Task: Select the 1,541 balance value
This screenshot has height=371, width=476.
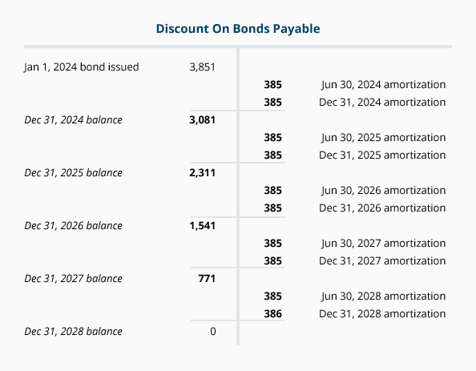Action: [x=202, y=225]
